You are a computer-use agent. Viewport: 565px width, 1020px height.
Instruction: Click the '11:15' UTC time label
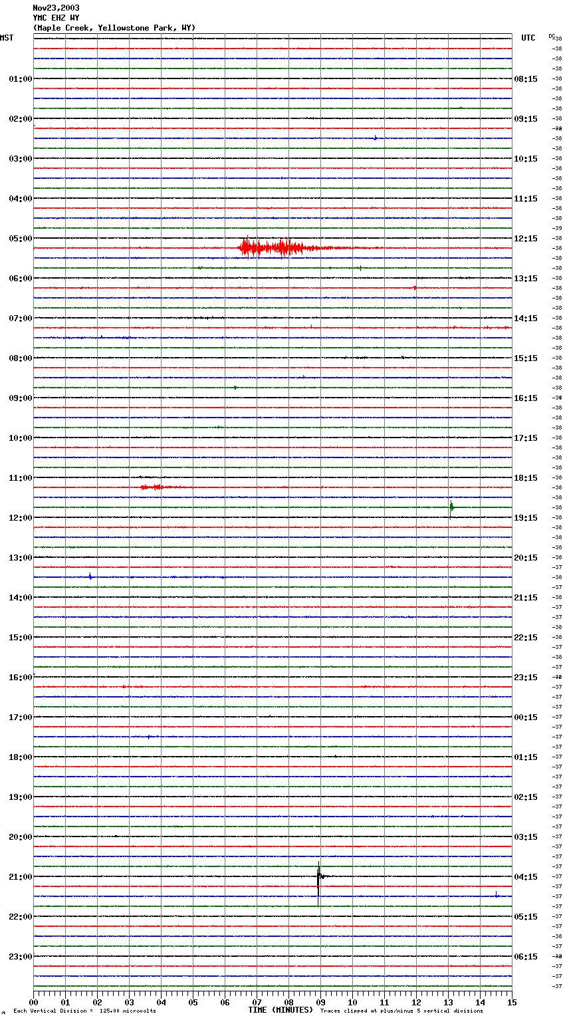pyautogui.click(x=526, y=199)
